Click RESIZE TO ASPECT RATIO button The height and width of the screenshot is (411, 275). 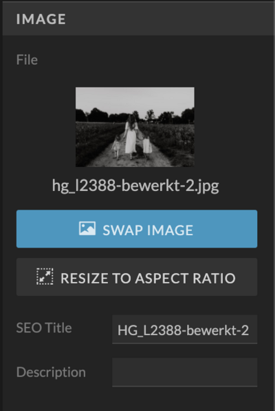pos(137,277)
